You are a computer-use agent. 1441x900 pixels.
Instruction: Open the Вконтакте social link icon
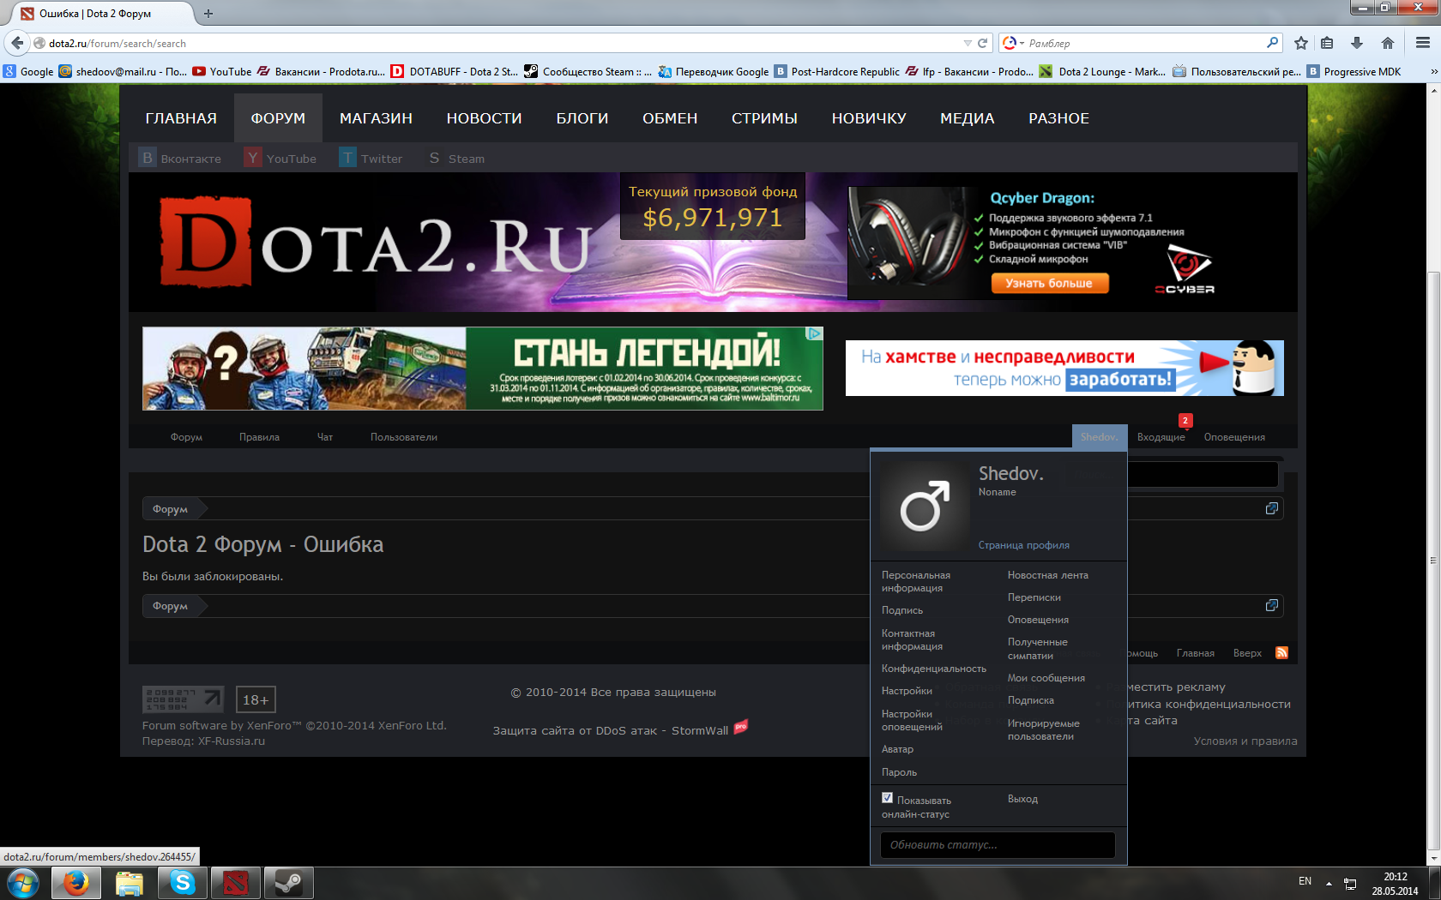tap(148, 158)
